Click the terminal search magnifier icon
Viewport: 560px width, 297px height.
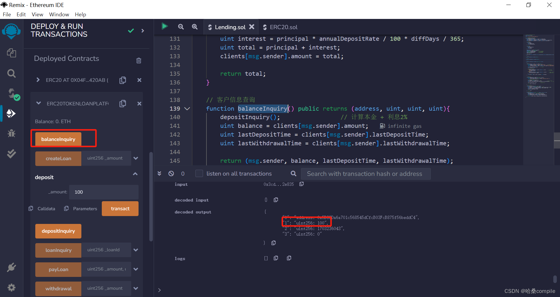(x=293, y=174)
